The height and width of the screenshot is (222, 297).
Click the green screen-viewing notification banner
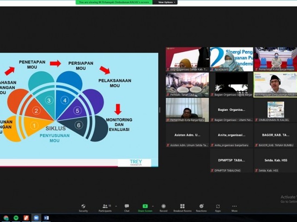tap(114, 2)
